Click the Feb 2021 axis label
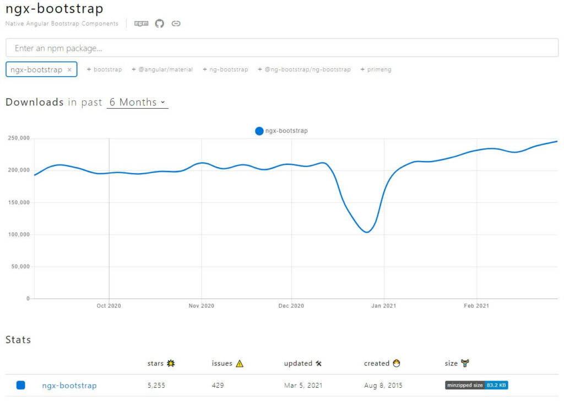Screen dimensions: 564x402 (476, 306)
